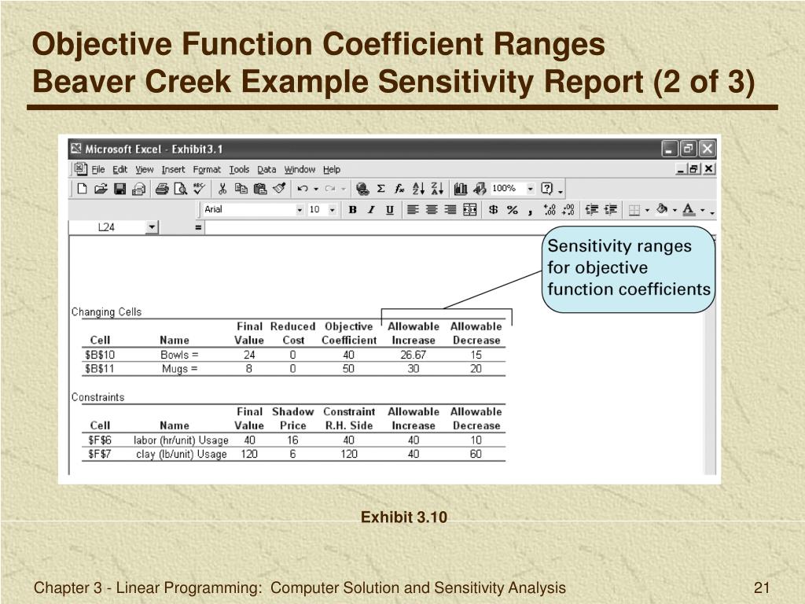This screenshot has width=805, height=604.
Task: Click Increase Decimal icon
Action: tap(550, 209)
